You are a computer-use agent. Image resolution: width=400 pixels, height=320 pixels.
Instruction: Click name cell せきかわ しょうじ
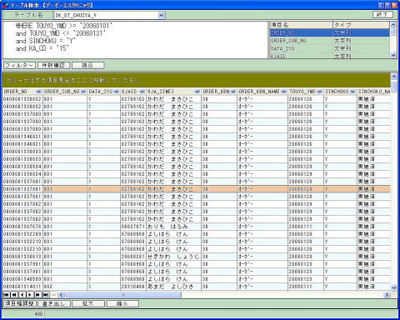[173, 257]
